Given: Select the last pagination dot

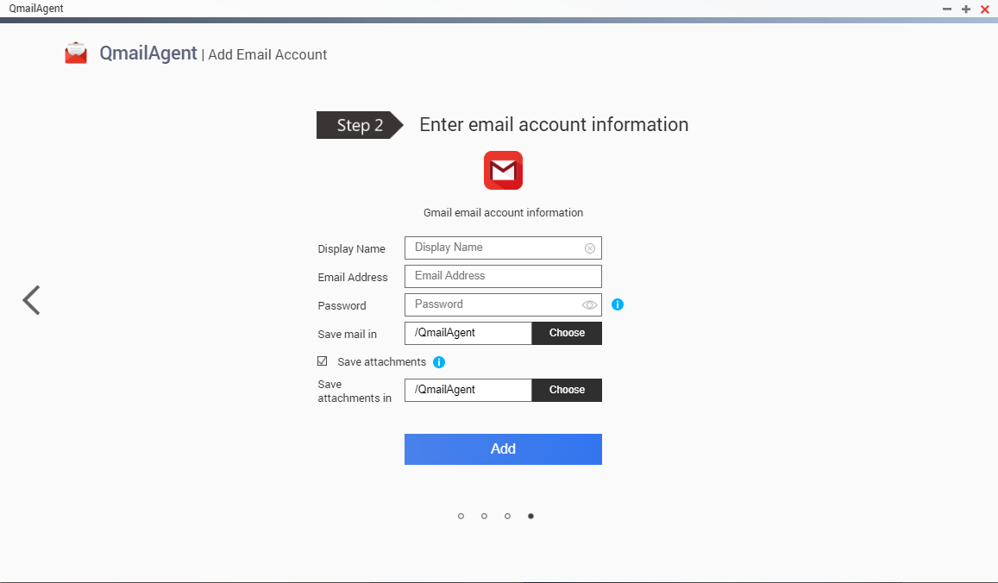Looking at the screenshot, I should click(530, 516).
